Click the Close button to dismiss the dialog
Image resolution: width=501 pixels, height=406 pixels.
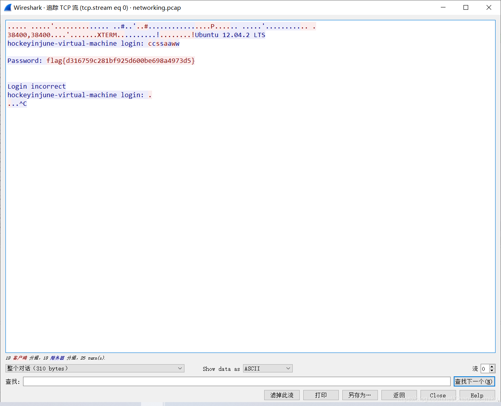438,395
